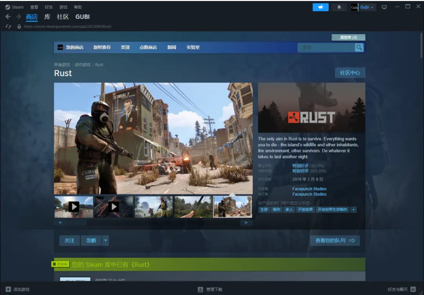Open the 游戏 menu
Viewport: 424px width, 295px height.
(64, 7)
